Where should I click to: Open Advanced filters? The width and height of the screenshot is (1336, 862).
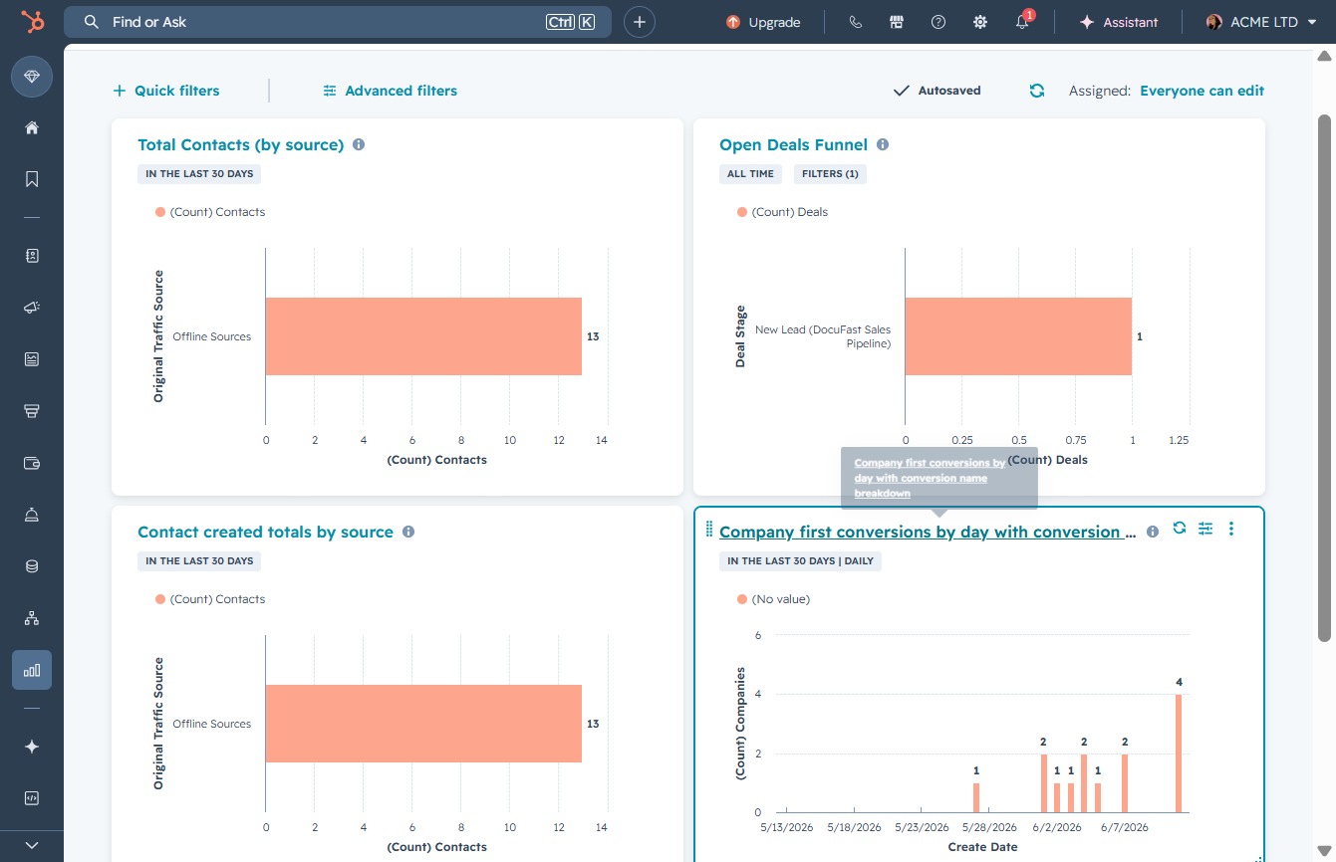390,91
